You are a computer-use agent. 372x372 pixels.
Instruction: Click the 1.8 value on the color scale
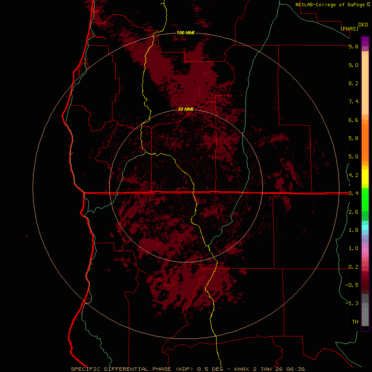point(353,230)
